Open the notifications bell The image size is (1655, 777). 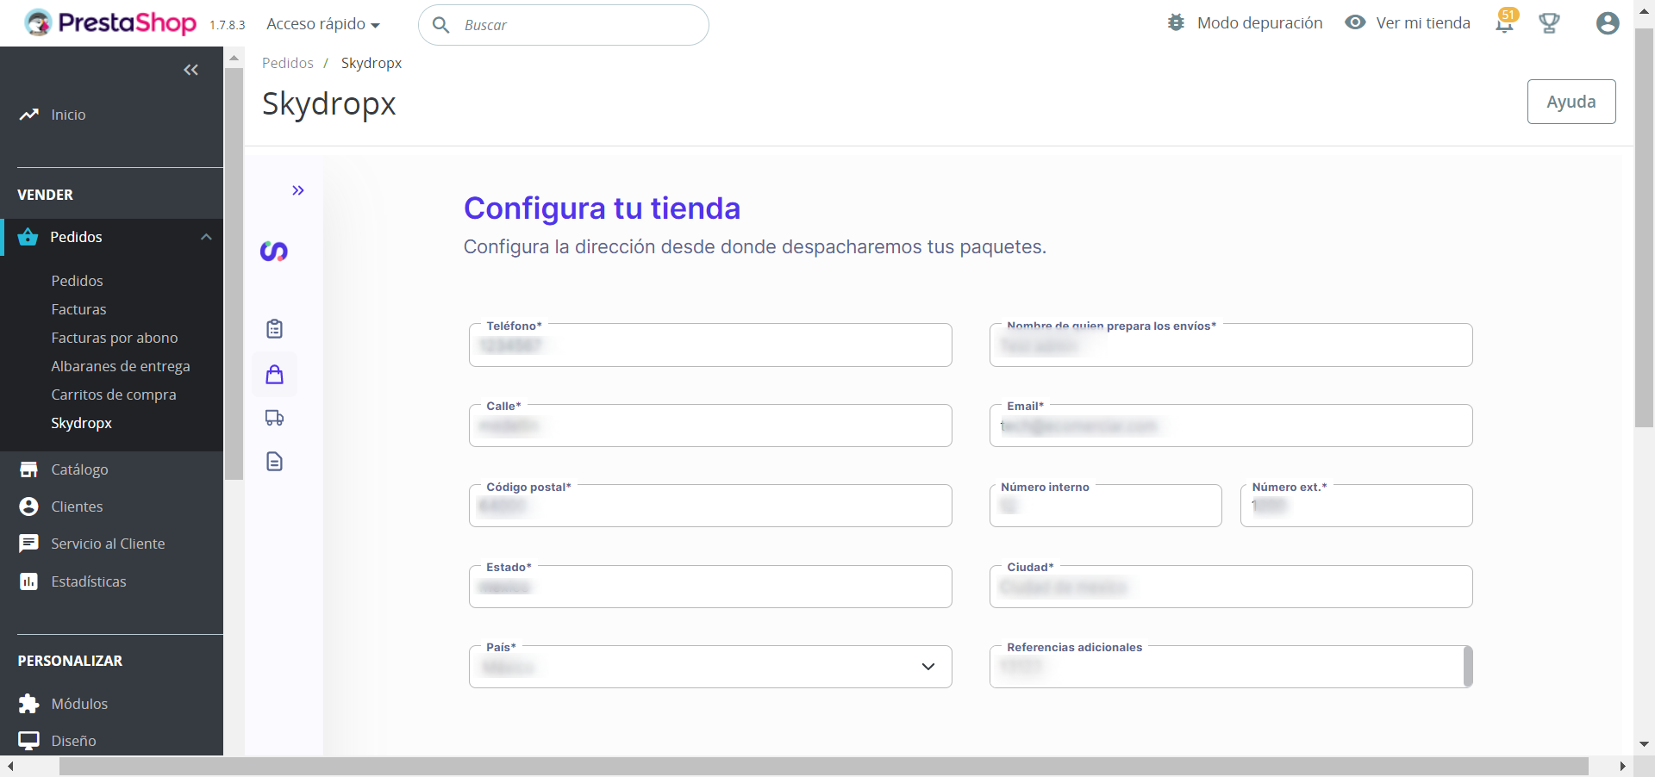click(x=1505, y=22)
